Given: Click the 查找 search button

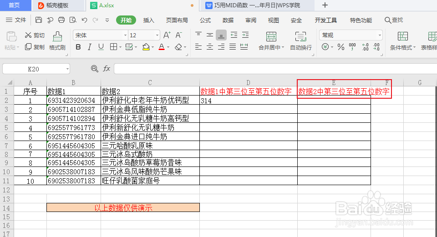Looking at the screenshot, I should [x=394, y=20].
